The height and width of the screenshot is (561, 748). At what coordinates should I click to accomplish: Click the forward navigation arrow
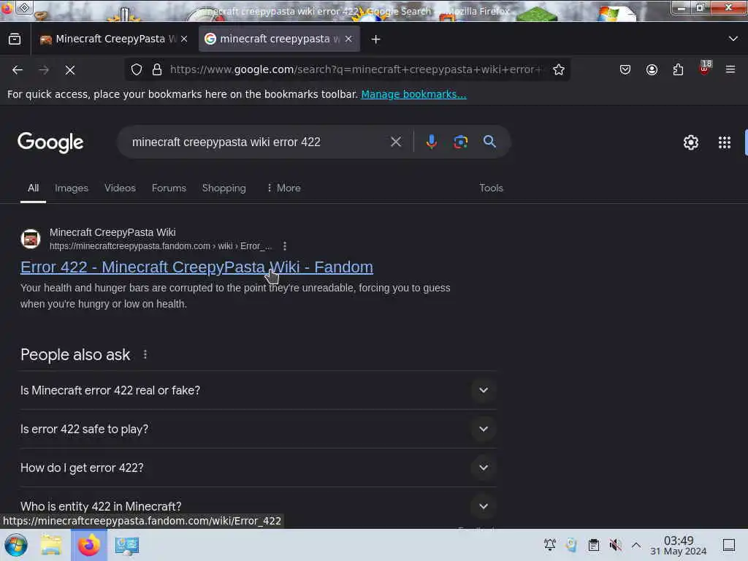coord(44,70)
